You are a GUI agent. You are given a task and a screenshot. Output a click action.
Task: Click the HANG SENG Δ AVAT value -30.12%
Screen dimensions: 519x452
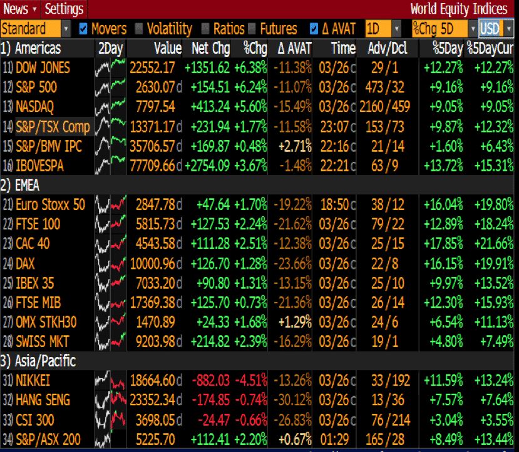(293, 400)
